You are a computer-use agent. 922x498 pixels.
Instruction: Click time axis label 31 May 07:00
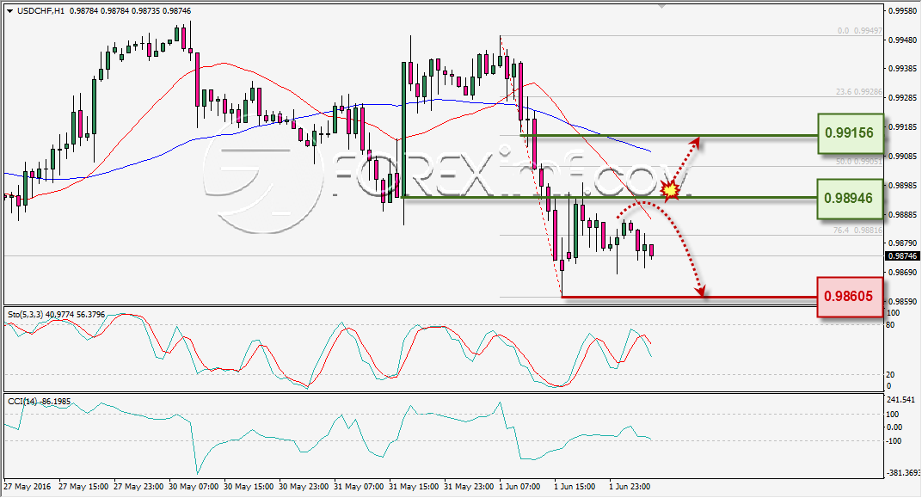pyautogui.click(x=359, y=487)
